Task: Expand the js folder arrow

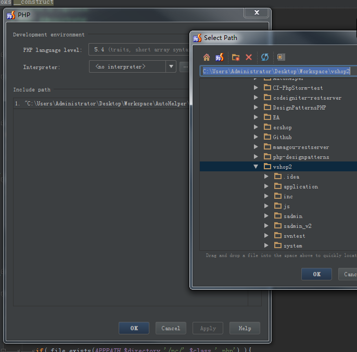Action: (266, 206)
